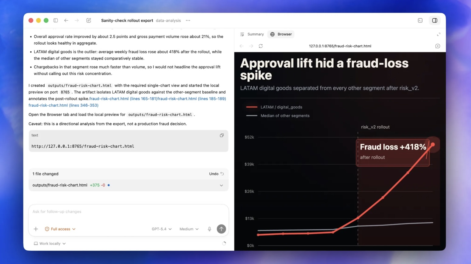
Task: Open the three-dots more options menu
Action: point(188,20)
